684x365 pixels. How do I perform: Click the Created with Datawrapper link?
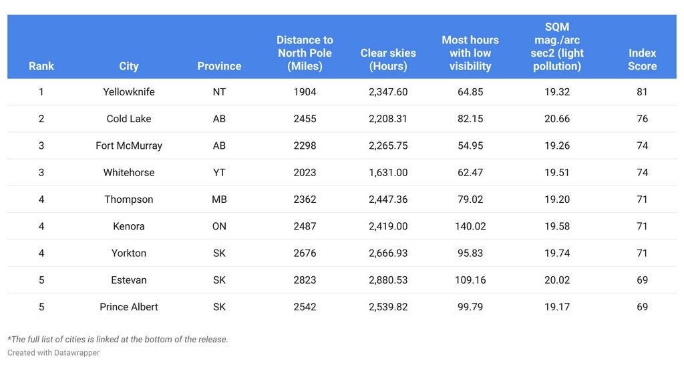[53, 352]
